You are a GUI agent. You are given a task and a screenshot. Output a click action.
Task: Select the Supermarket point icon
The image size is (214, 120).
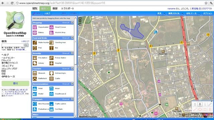tap(35, 27)
